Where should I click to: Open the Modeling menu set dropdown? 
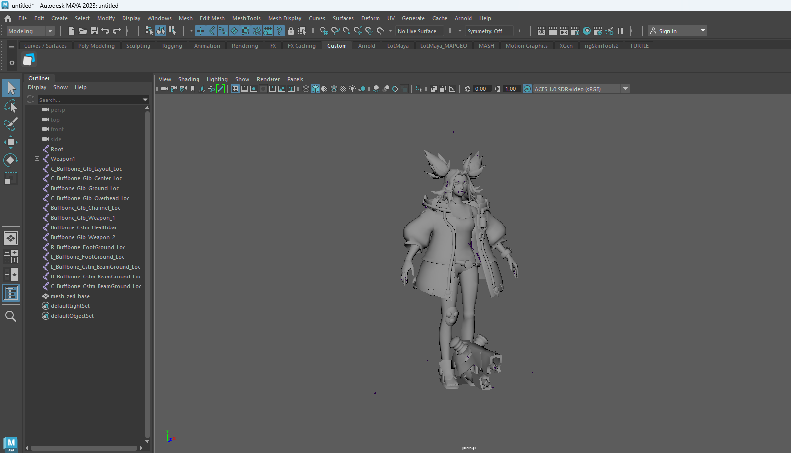(31, 31)
